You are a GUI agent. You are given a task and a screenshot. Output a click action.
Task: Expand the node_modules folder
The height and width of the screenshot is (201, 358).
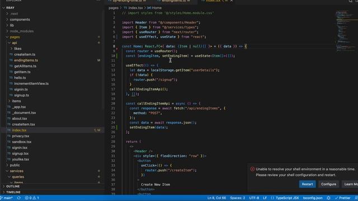point(22,31)
